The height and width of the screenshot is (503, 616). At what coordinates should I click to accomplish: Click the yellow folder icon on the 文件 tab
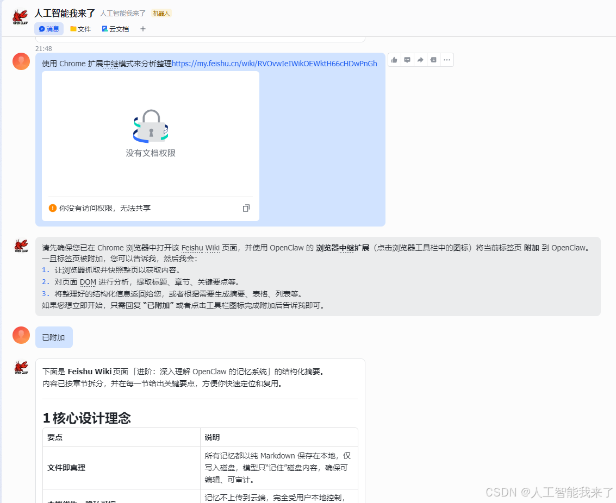click(x=73, y=29)
